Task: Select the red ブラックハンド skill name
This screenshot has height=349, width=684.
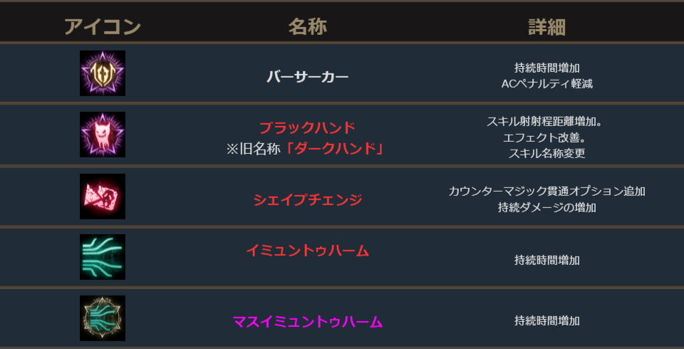Action: 307,128
